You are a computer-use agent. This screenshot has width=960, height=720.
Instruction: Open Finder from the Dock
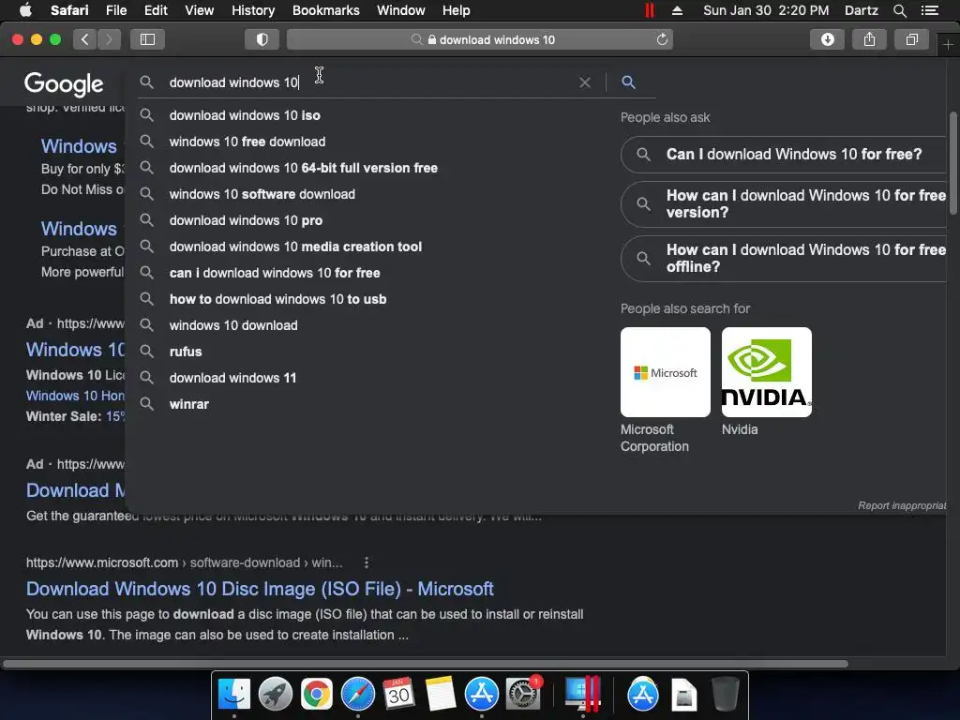(234, 695)
